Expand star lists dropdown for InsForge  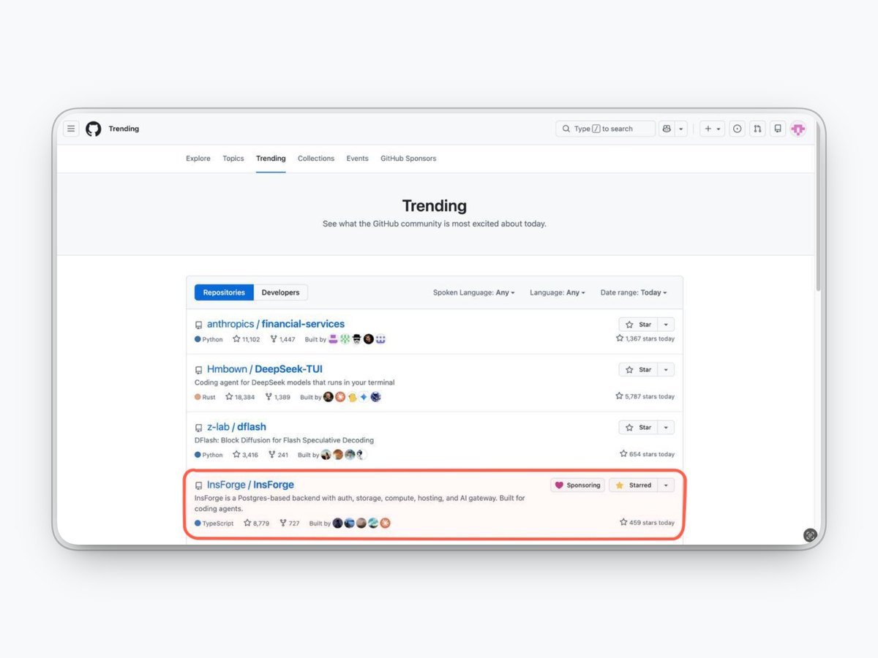click(666, 485)
